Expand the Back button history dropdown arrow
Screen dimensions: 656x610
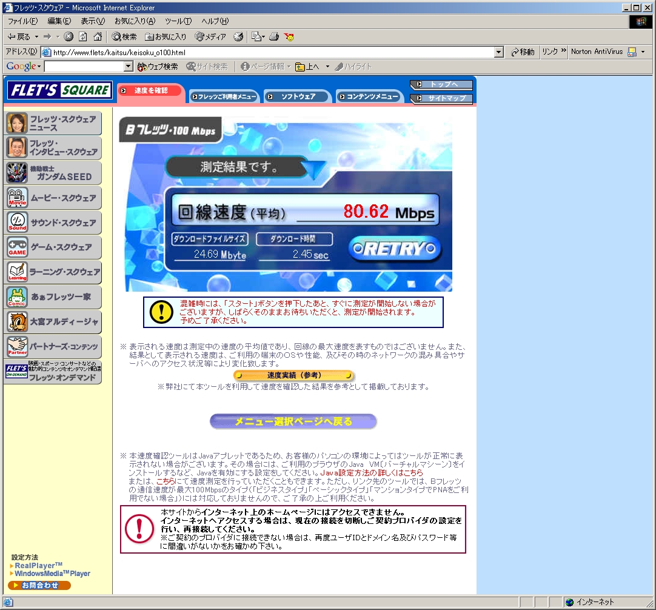(x=36, y=37)
